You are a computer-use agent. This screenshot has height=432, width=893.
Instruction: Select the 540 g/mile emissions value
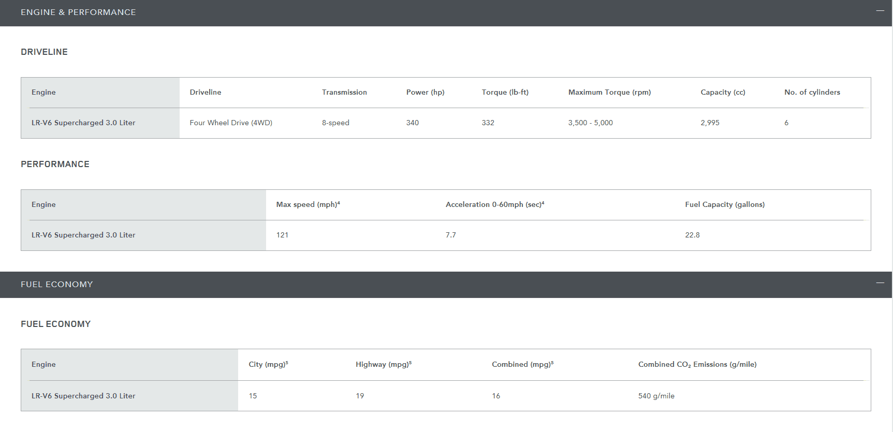click(x=656, y=396)
